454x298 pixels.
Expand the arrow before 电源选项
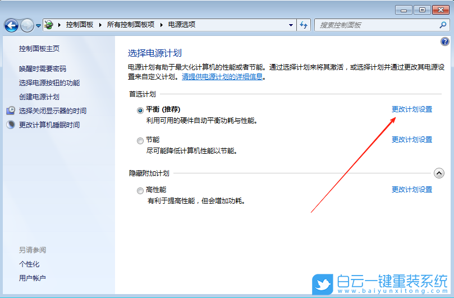(162, 25)
